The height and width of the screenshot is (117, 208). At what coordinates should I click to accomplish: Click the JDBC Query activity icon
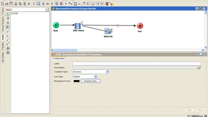coord(78,26)
